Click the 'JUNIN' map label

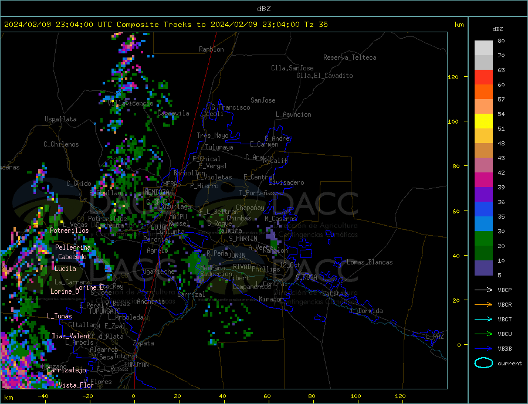237,256
